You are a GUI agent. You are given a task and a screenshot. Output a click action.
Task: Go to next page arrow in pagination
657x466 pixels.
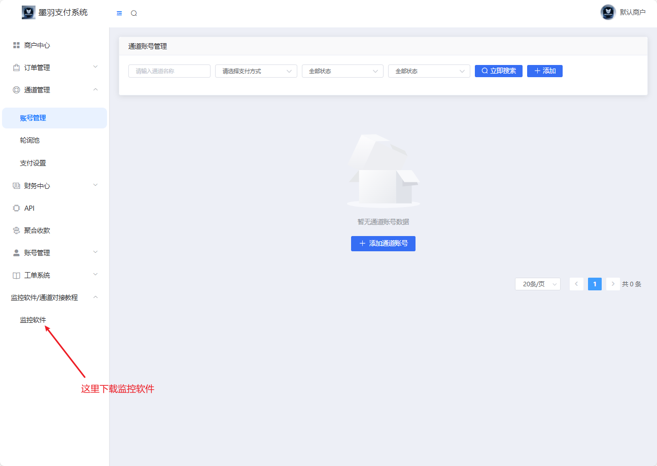coord(613,284)
